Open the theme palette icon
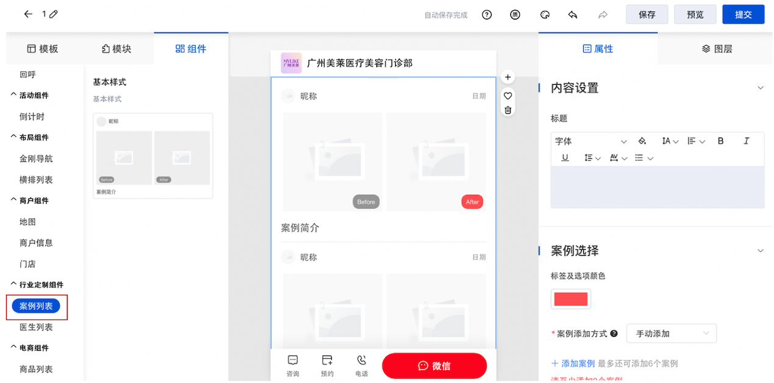The image size is (774, 383). pyautogui.click(x=545, y=15)
